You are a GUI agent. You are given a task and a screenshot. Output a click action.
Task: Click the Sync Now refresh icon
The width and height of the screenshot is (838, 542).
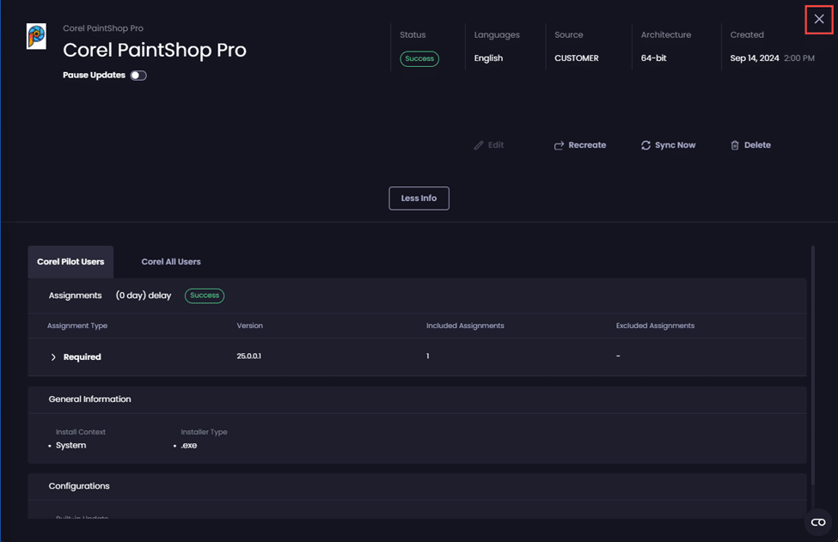coord(645,145)
